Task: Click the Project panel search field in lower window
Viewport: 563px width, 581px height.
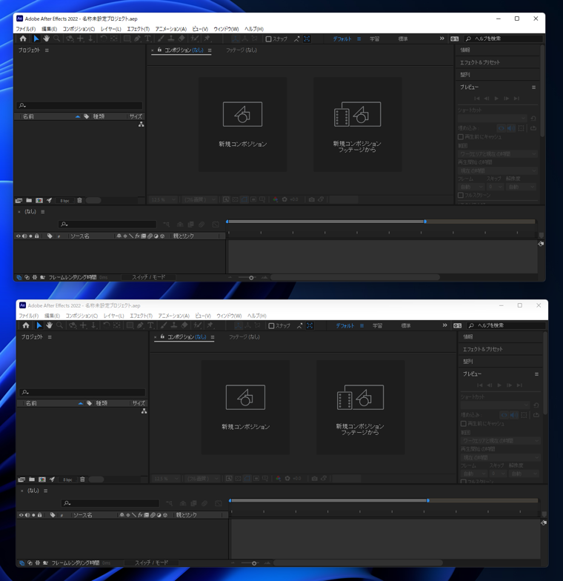Action: 82,392
